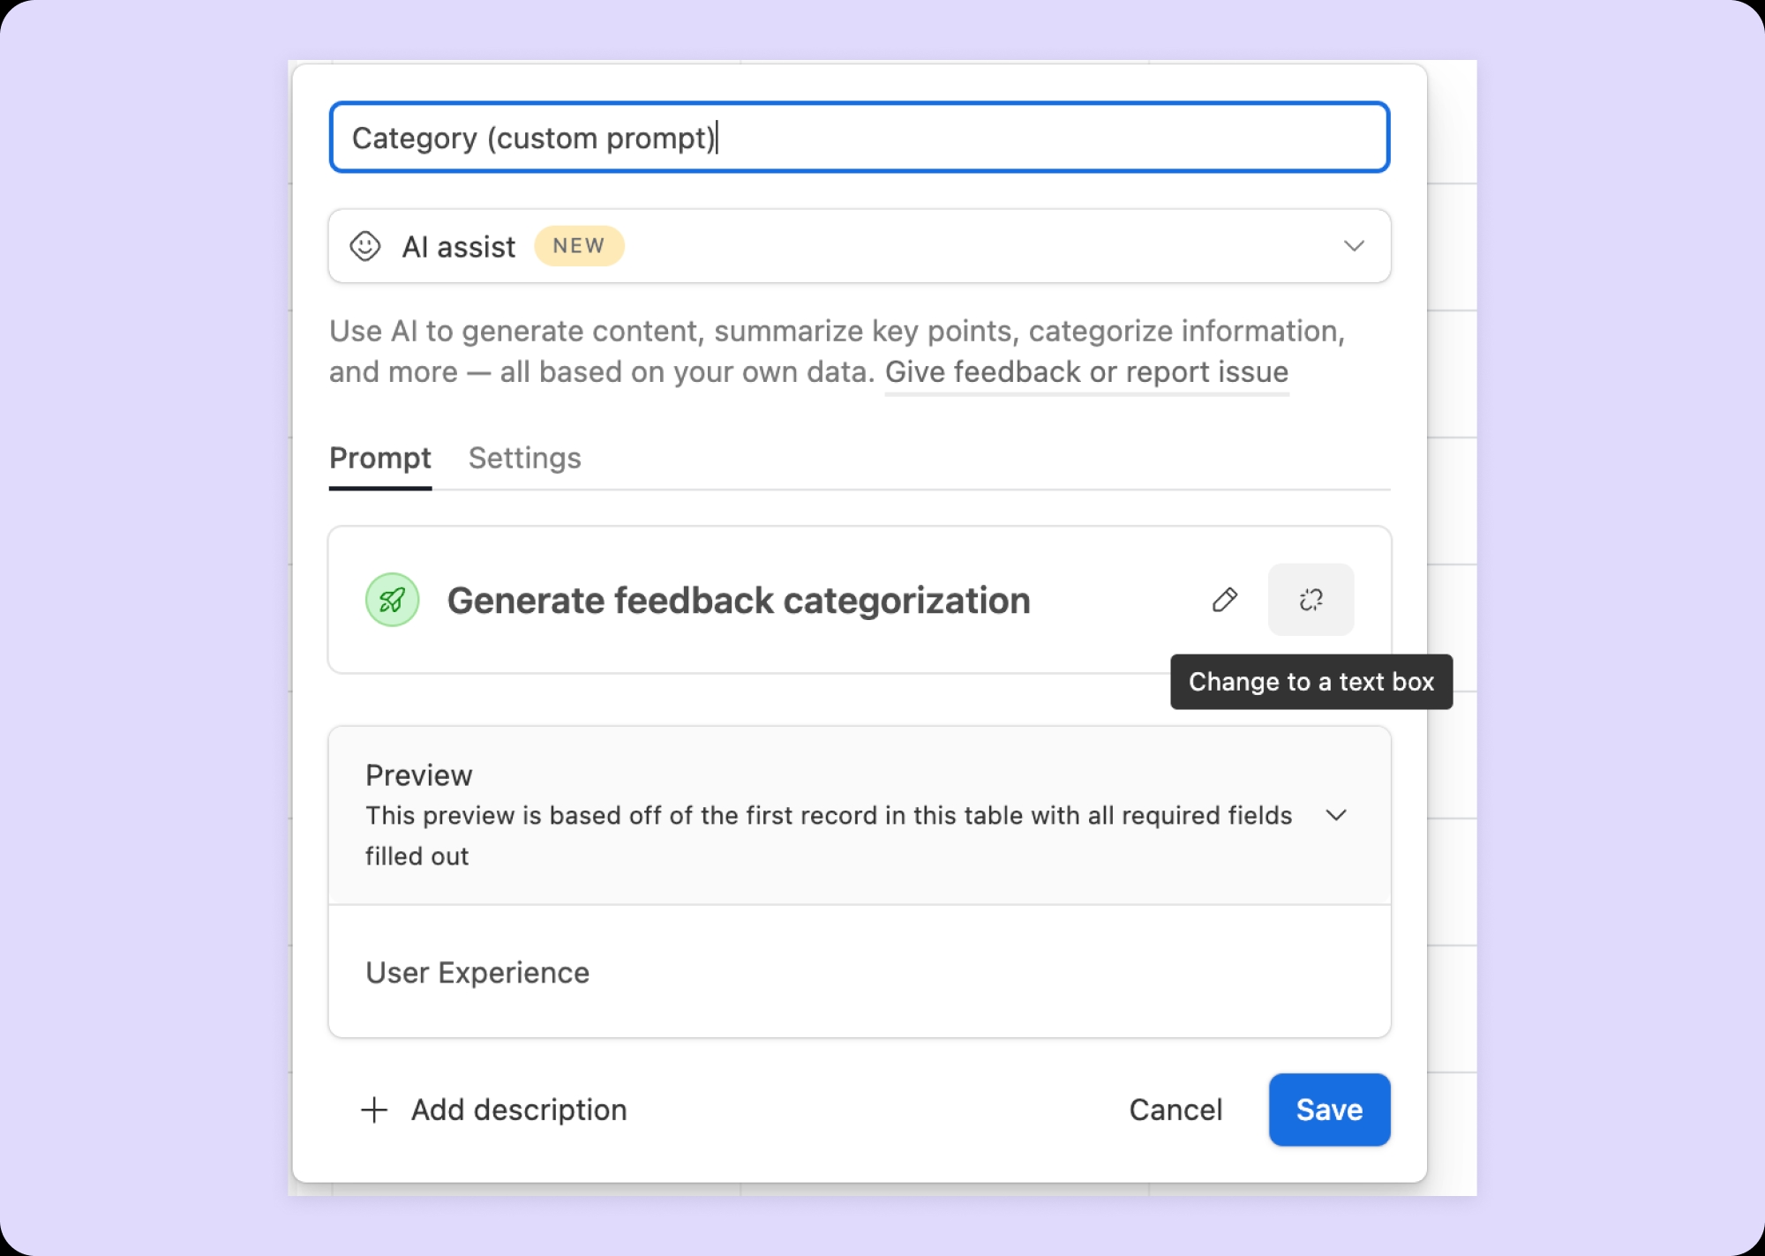This screenshot has width=1765, height=1256.
Task: Collapse the Preview section chevron
Action: tap(1336, 815)
